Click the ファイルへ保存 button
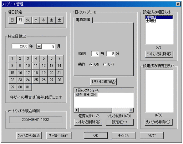 coord(59,136)
